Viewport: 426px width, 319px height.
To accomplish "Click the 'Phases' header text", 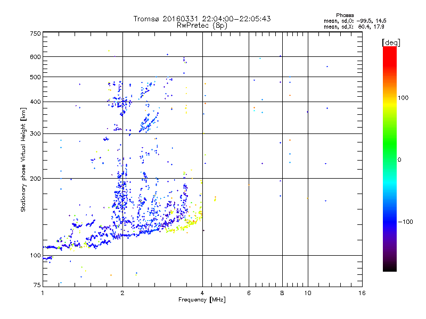I will pos(345,15).
